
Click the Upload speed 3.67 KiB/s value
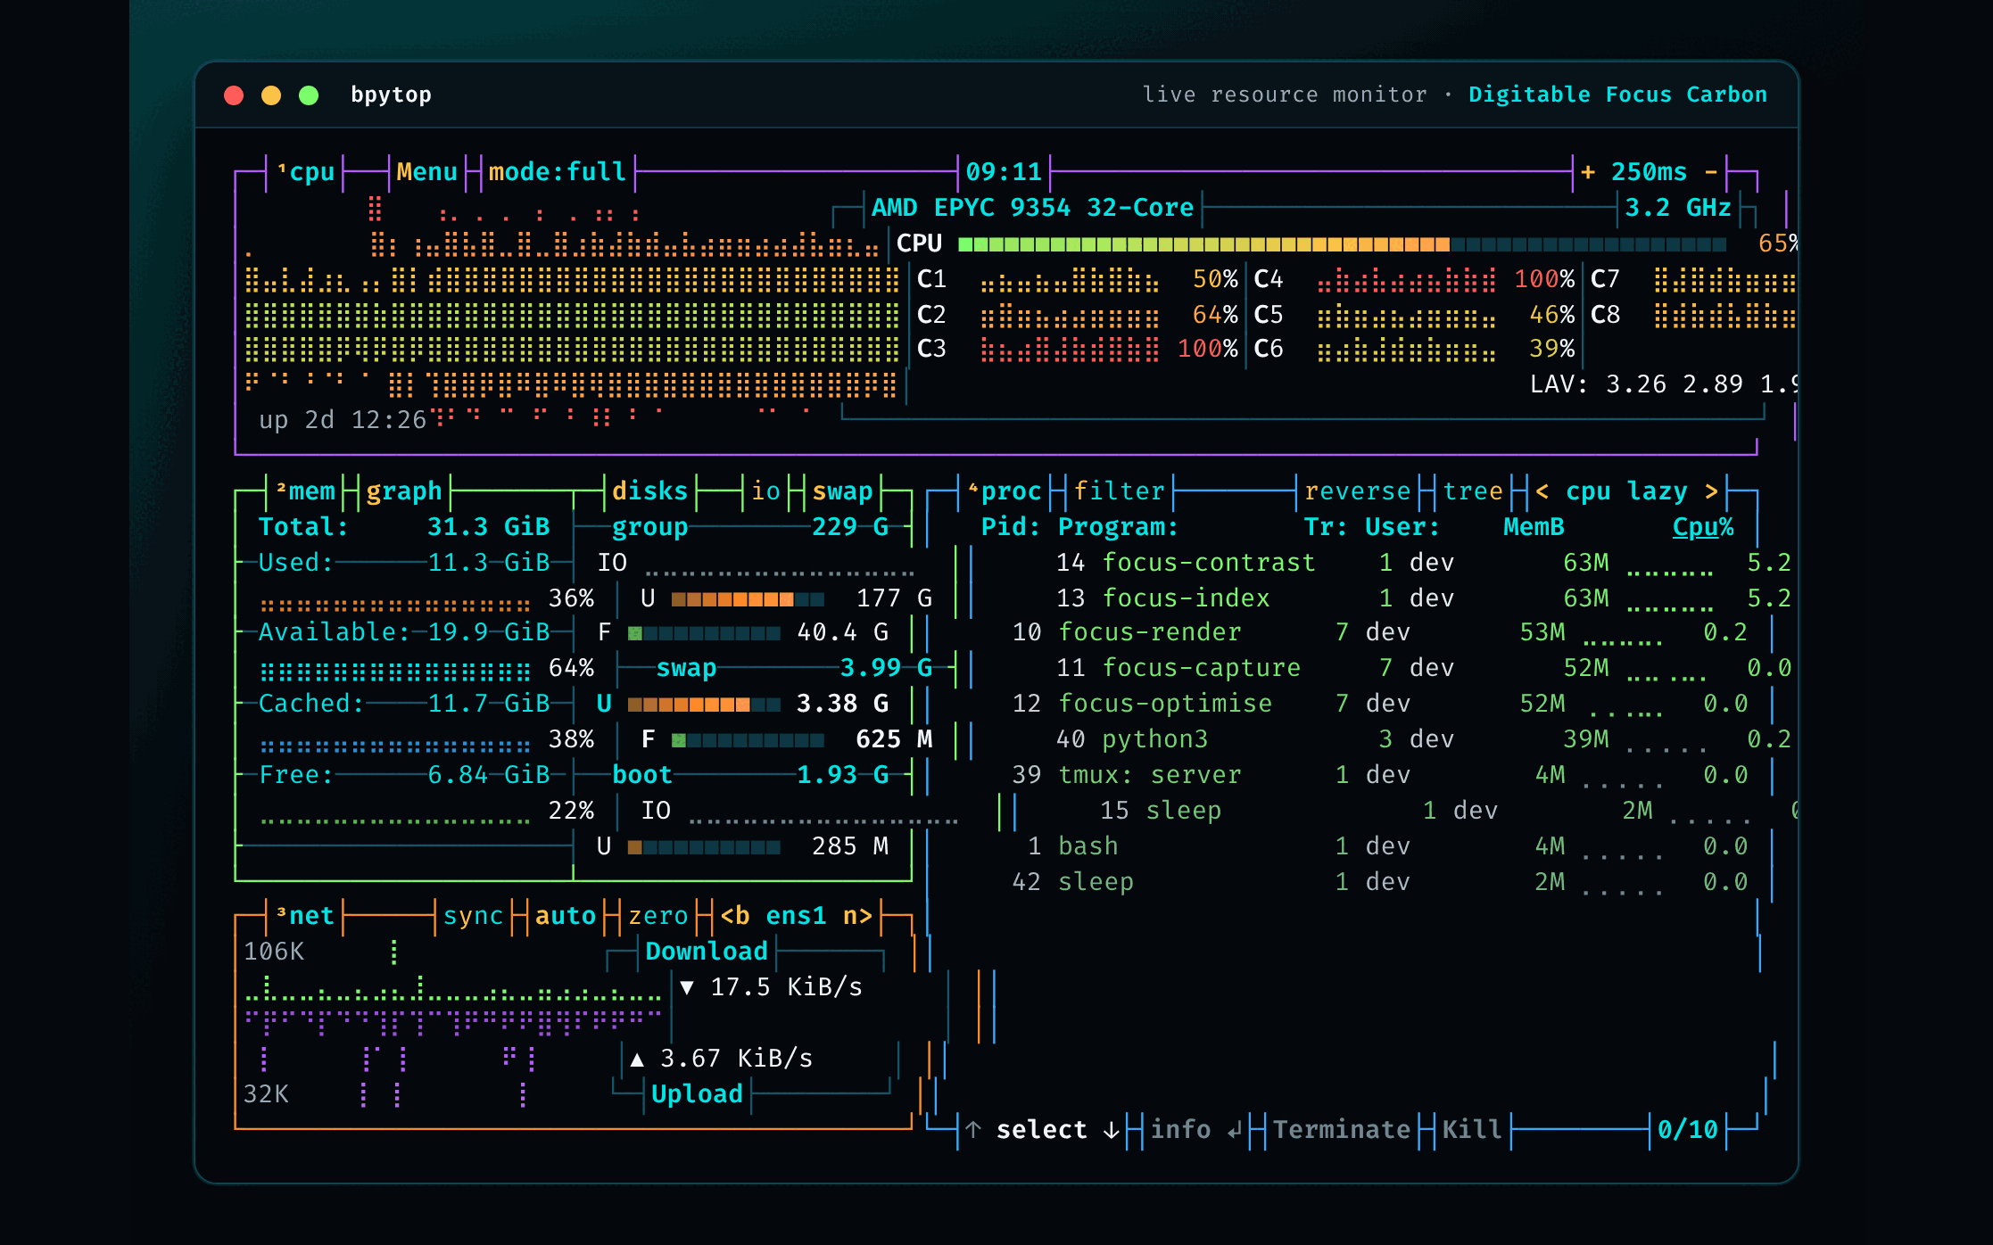[x=736, y=1058]
